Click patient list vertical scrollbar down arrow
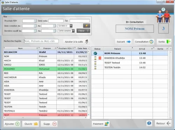Image resolution: width=175 pixels, height=130 pixels. point(89,115)
